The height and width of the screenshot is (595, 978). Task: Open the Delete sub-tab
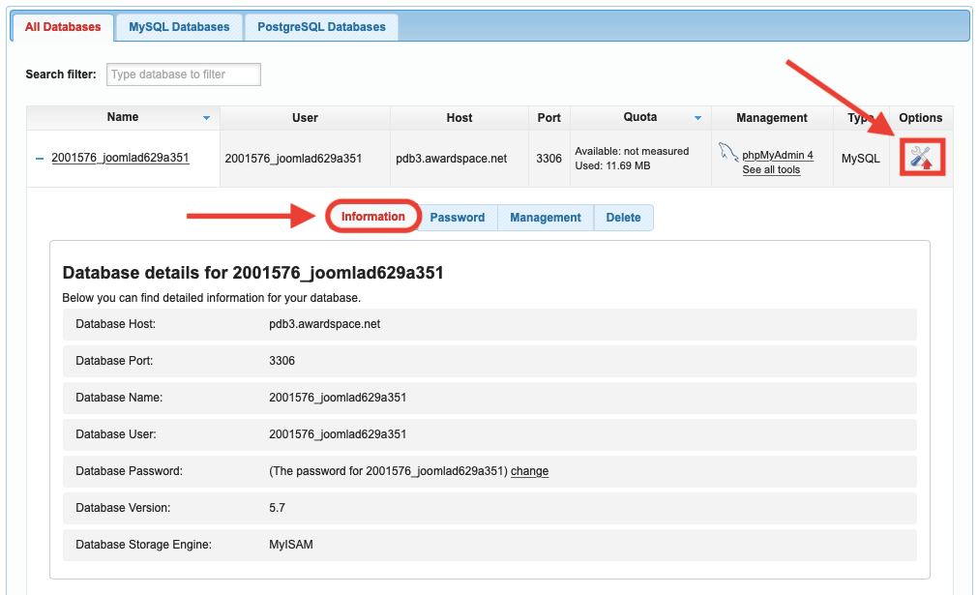click(x=623, y=218)
